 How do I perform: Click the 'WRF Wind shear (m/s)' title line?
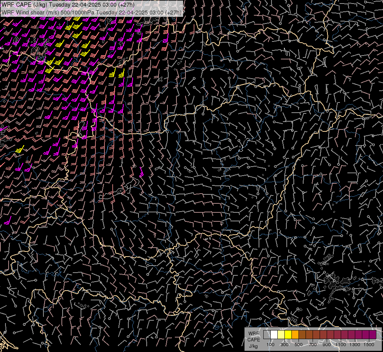92,13
